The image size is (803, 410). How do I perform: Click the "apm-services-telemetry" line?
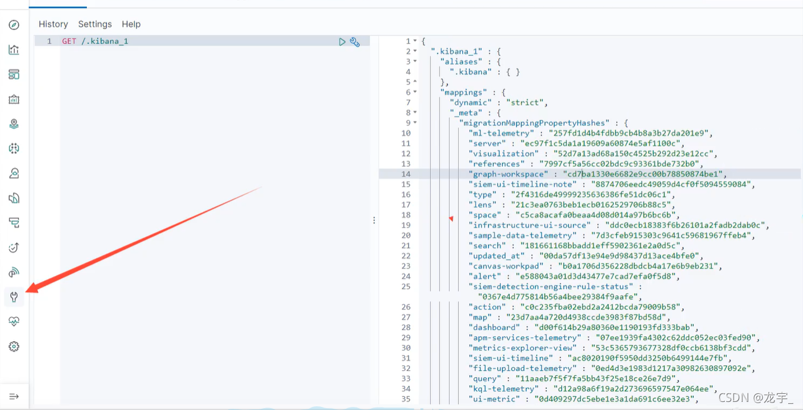coord(614,337)
